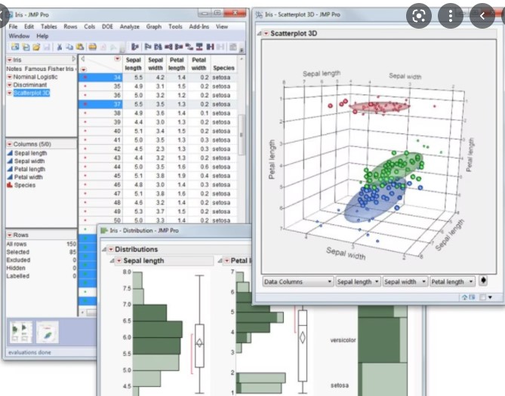Open the Iris table red triangle menu
Screen dimensions: 505x396
(x=10, y=60)
